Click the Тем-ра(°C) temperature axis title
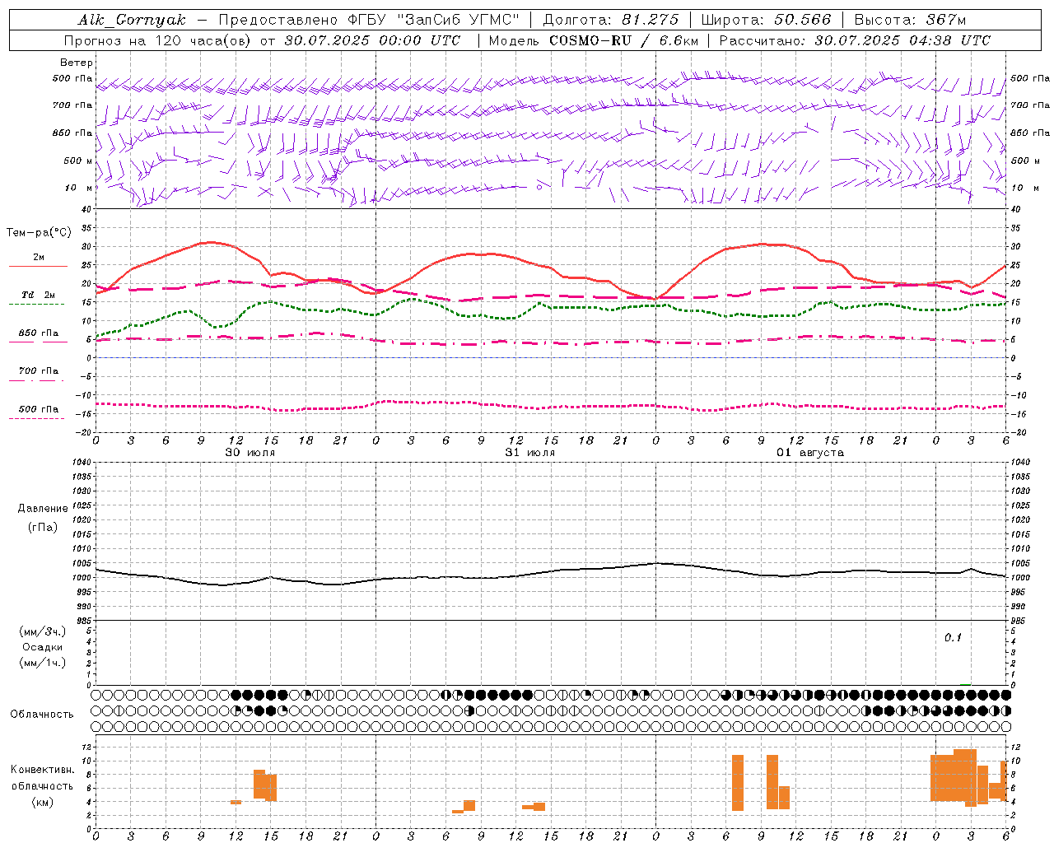Viewport: 1054px width, 843px height. 39,233
